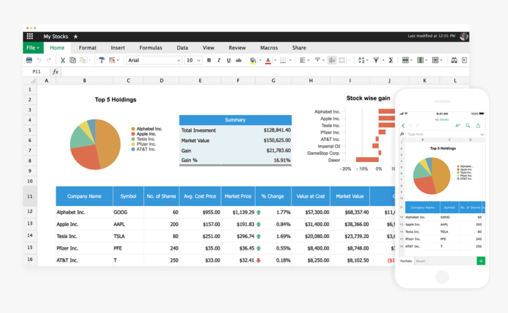This screenshot has height=313, width=508.
Task: Expand the font color dropdown arrow
Action: (275, 60)
